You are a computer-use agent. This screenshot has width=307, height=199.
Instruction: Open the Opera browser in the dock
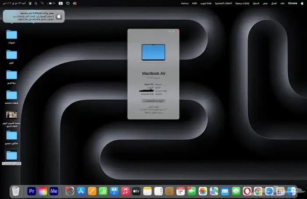(247, 191)
